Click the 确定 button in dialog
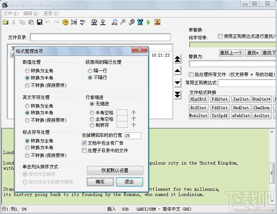277x214 pixels. [100, 182]
